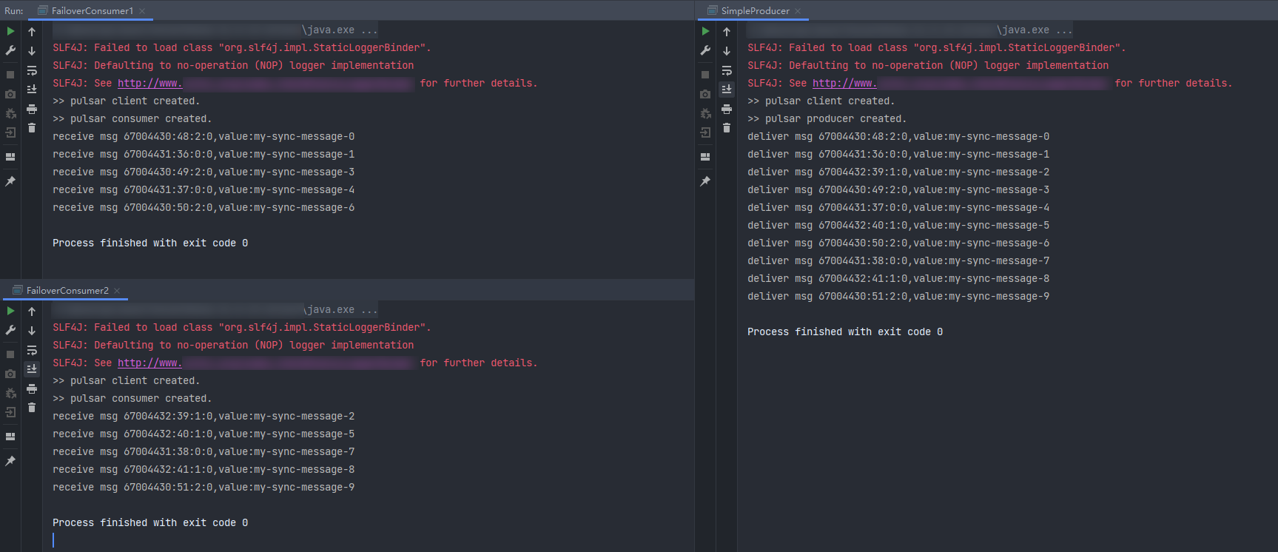The image size is (1278, 552).
Task: Open SLF4J http link in SimpleProducer output
Action: click(x=844, y=84)
